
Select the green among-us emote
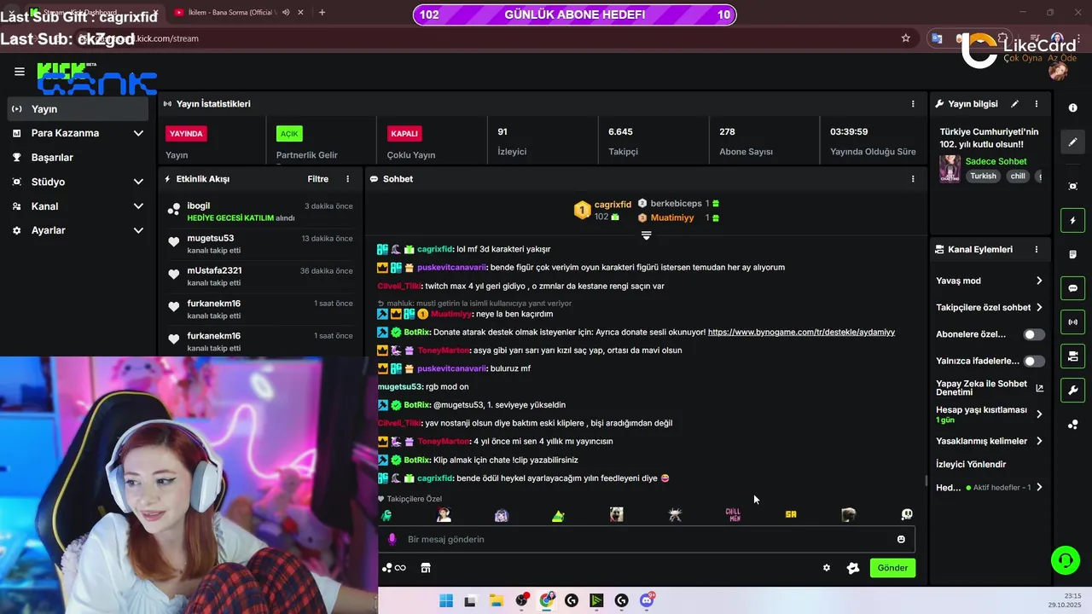(x=386, y=515)
